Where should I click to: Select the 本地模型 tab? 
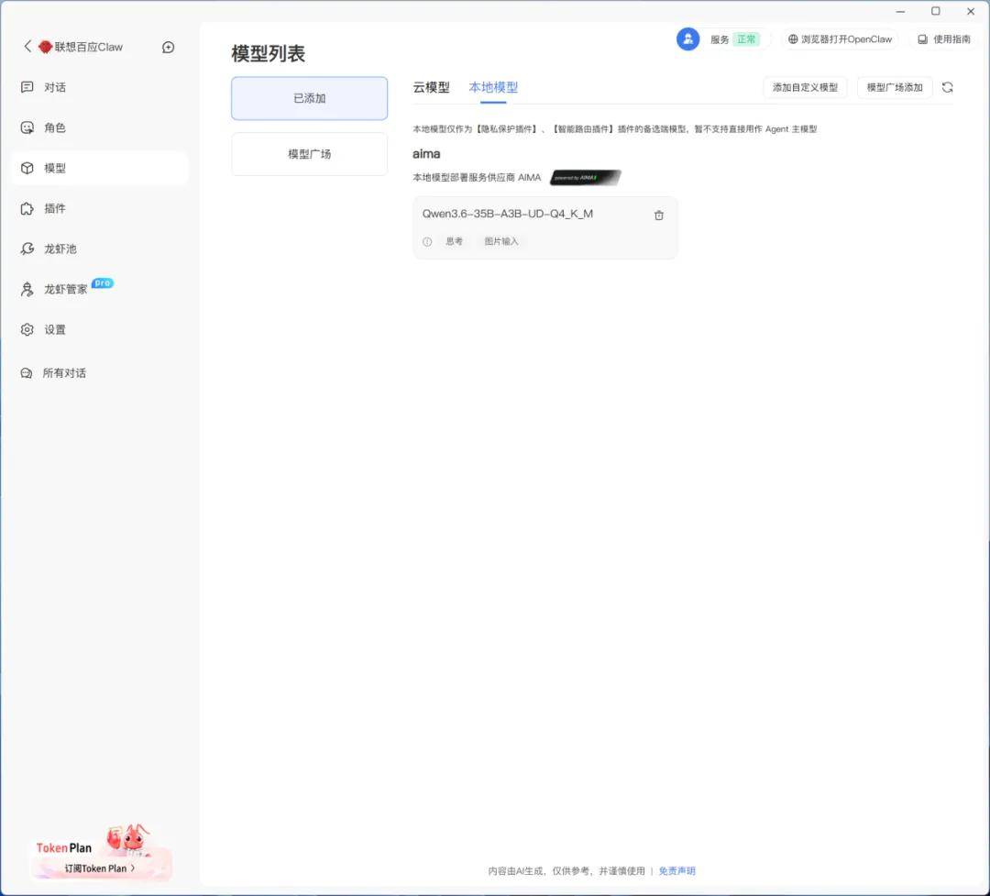point(493,87)
